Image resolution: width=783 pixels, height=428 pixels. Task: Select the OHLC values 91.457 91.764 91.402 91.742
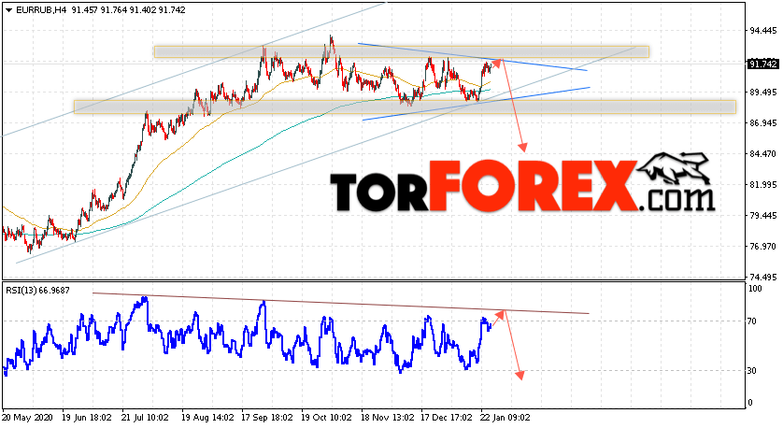point(128,9)
